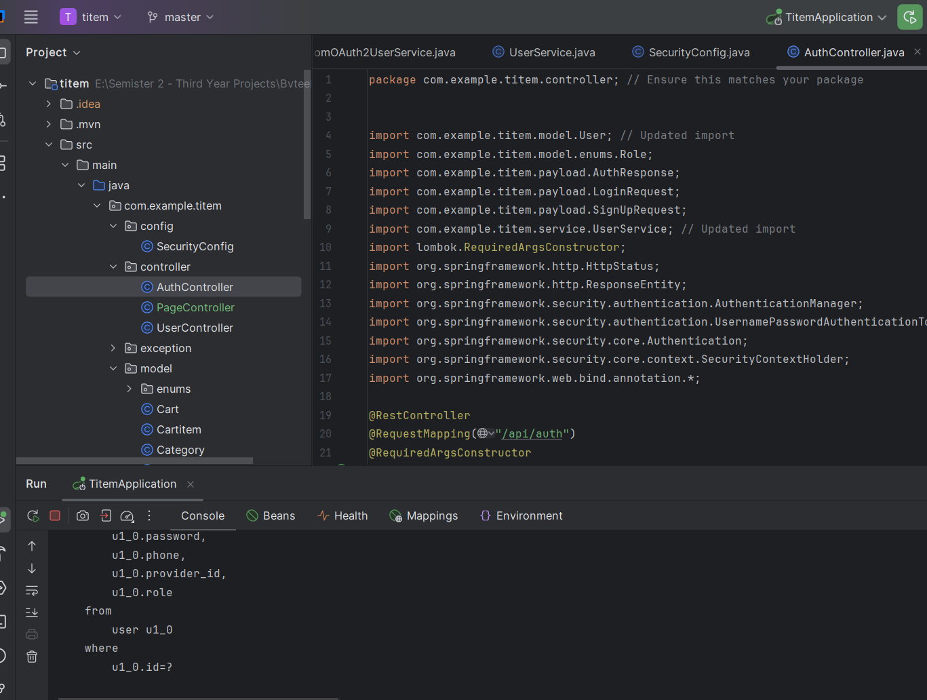
Task: Switch to UserService.java tab
Action: tap(544, 52)
